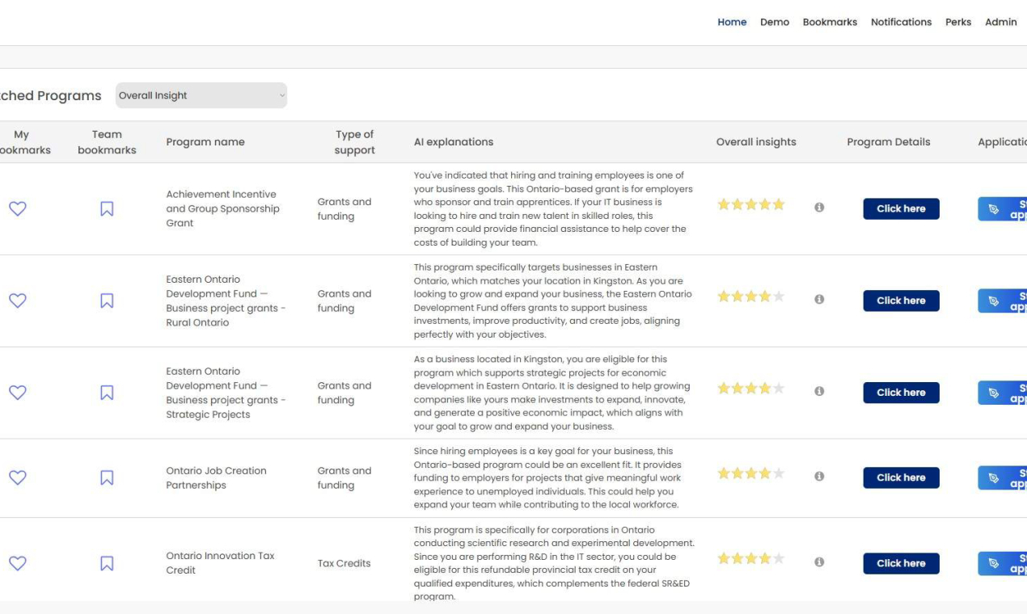Click the Overall insights column header
The height and width of the screenshot is (614, 1027).
(x=756, y=142)
